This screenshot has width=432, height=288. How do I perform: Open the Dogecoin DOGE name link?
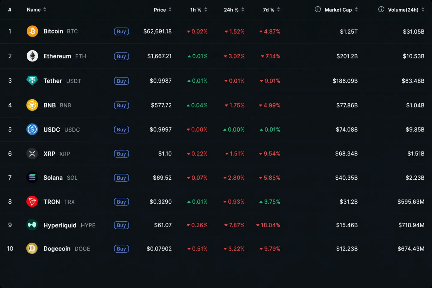67,249
